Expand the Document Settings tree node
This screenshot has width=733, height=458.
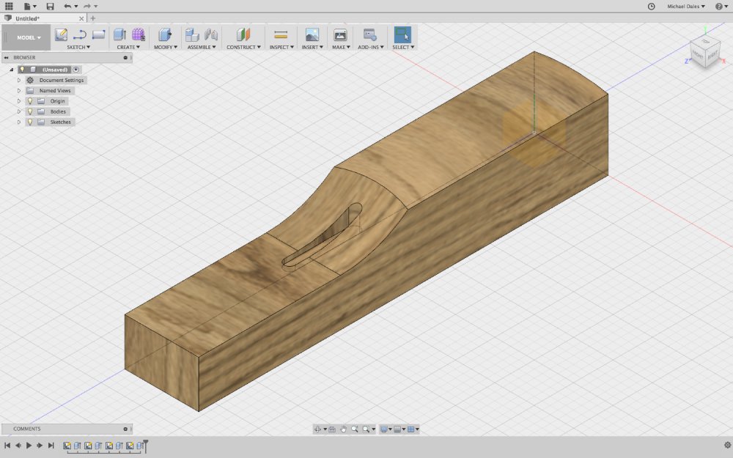19,81
